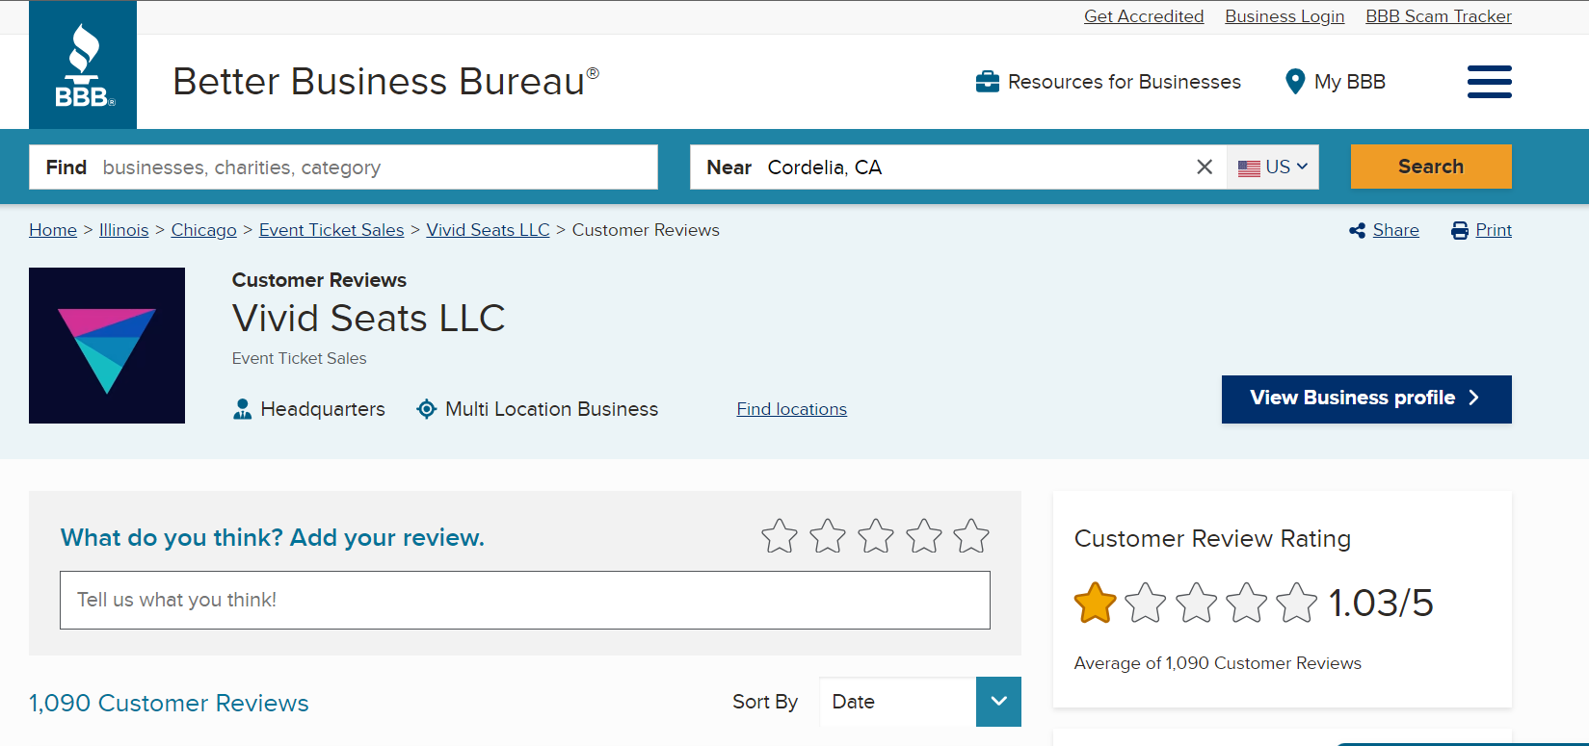Image resolution: width=1589 pixels, height=746 pixels.
Task: Click the orange Search button
Action: 1431,167
